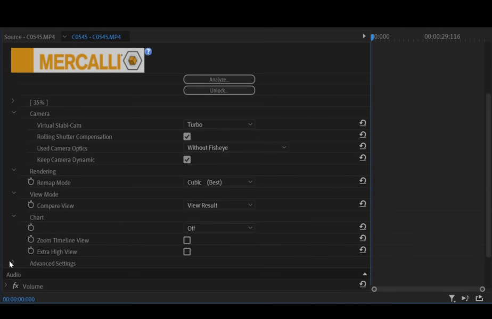Reset Extra High View parameter
Viewport: 492px width, 319px height.
[x=363, y=250]
